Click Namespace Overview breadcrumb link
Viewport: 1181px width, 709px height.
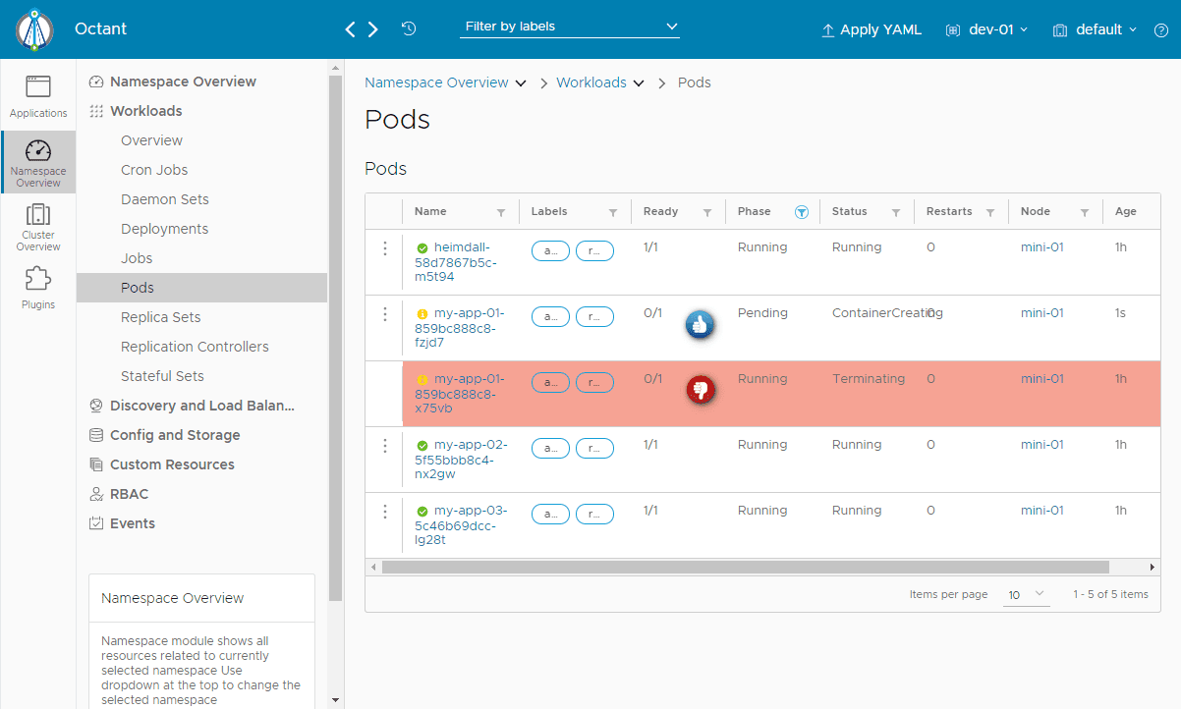pyautogui.click(x=436, y=83)
